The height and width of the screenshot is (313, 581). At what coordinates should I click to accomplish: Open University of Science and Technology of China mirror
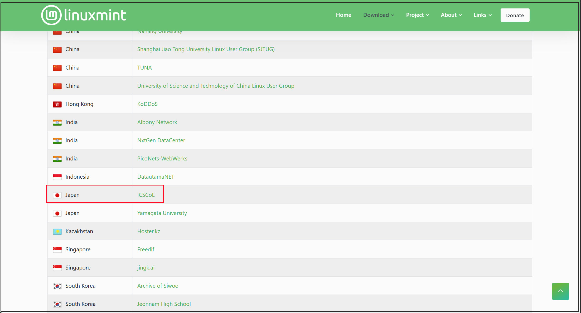pos(216,86)
